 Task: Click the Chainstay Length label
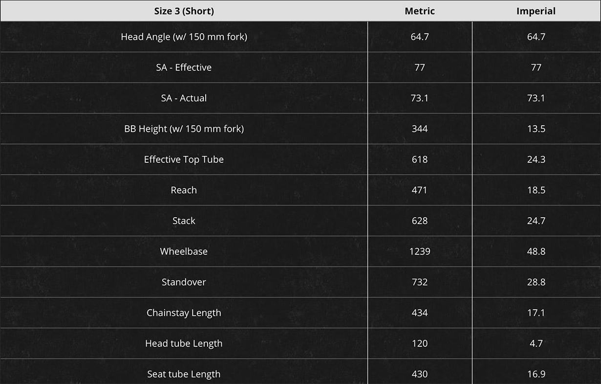pyautogui.click(x=184, y=313)
